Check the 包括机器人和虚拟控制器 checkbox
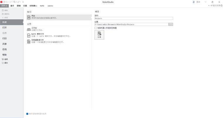 [96, 28]
